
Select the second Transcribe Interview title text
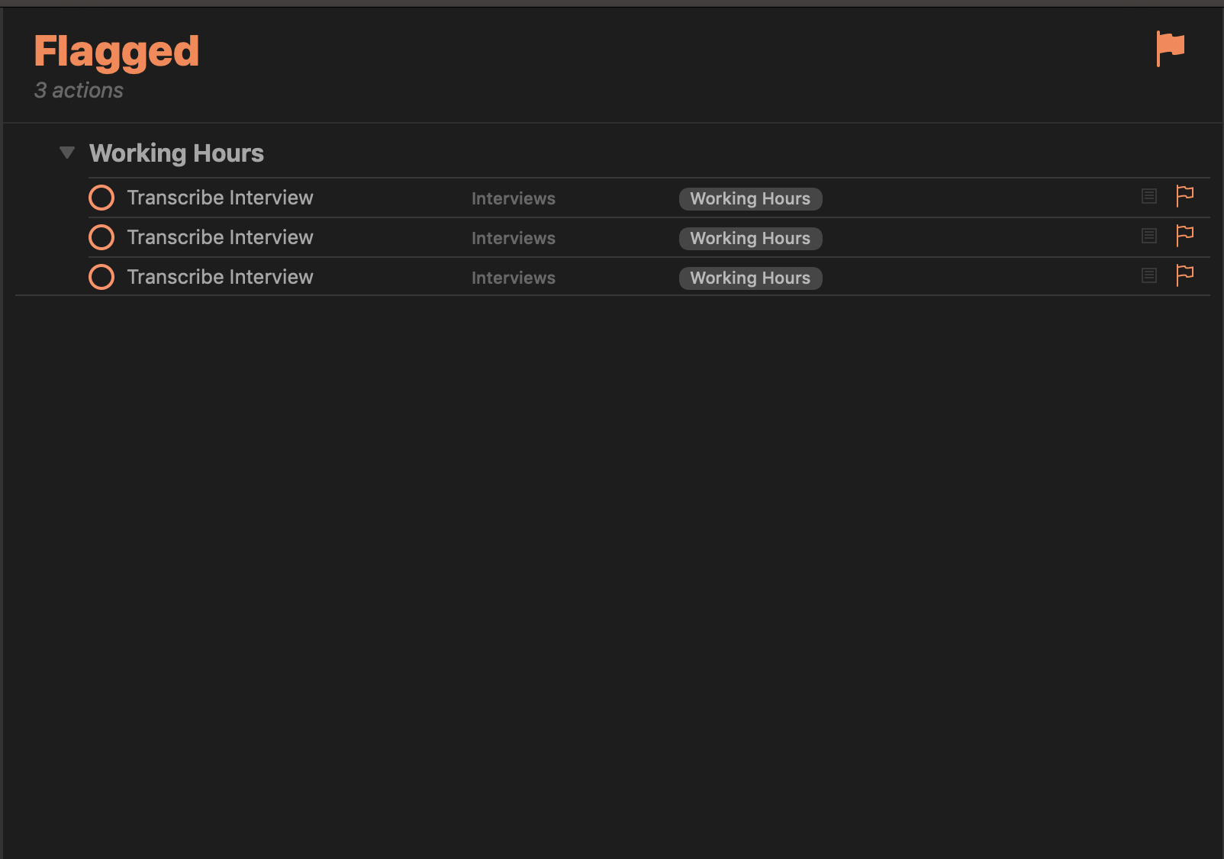[x=220, y=237]
